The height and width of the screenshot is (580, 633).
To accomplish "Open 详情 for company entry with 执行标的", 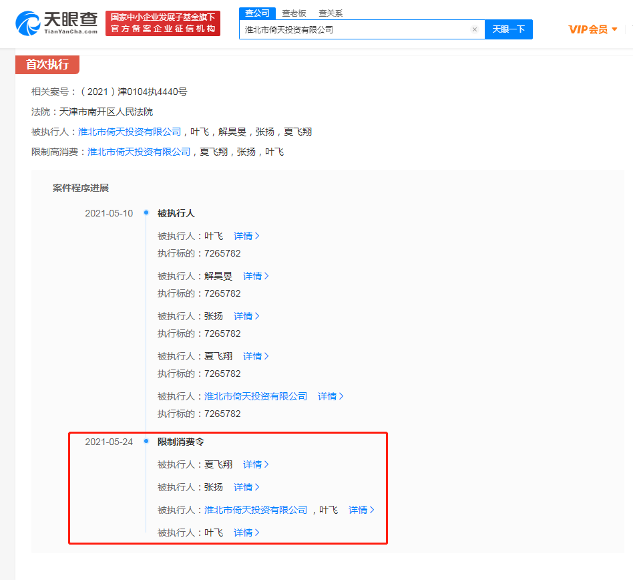I will (x=330, y=396).
